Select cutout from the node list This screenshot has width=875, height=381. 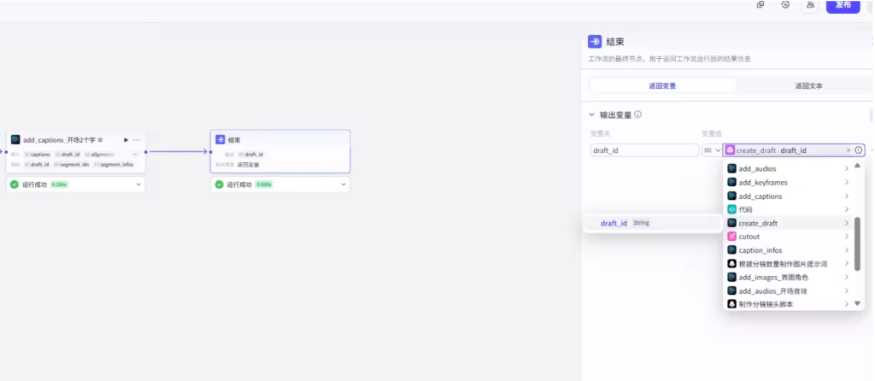pos(749,237)
